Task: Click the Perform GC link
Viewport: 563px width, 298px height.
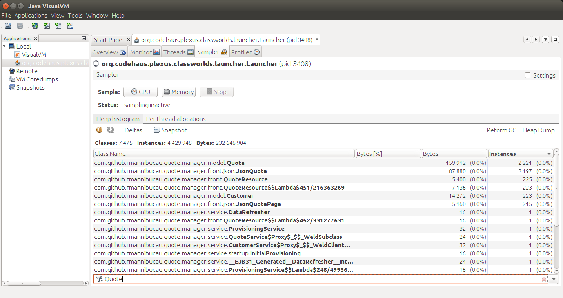Action: [x=501, y=130]
